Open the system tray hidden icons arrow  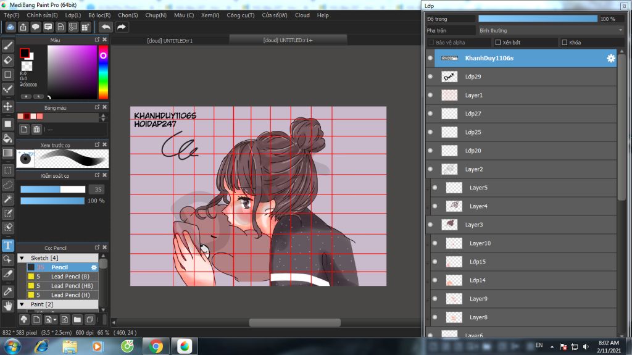point(552,346)
